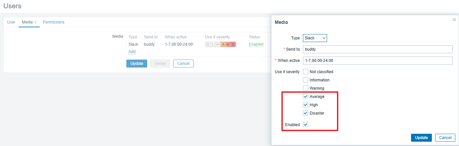Enable the Warning severity checkbox
Viewport: 459px width, 146px height.
click(306, 88)
